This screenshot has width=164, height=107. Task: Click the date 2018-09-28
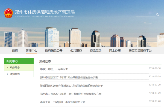pyautogui.click(x=155, y=101)
